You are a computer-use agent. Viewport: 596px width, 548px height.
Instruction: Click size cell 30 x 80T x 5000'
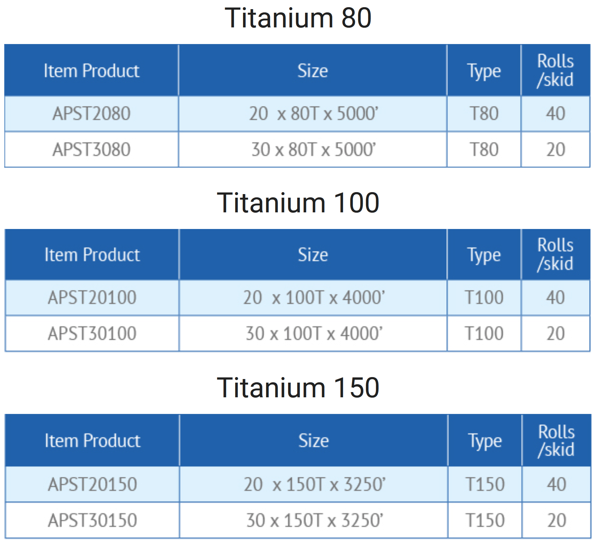tap(313, 149)
